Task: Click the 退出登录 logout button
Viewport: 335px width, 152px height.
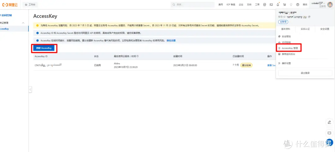Action: point(305,73)
